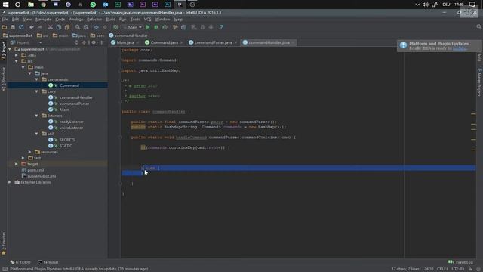Click the Make Project build icon
Viewport: 483px width, 272px height.
(x=115, y=27)
